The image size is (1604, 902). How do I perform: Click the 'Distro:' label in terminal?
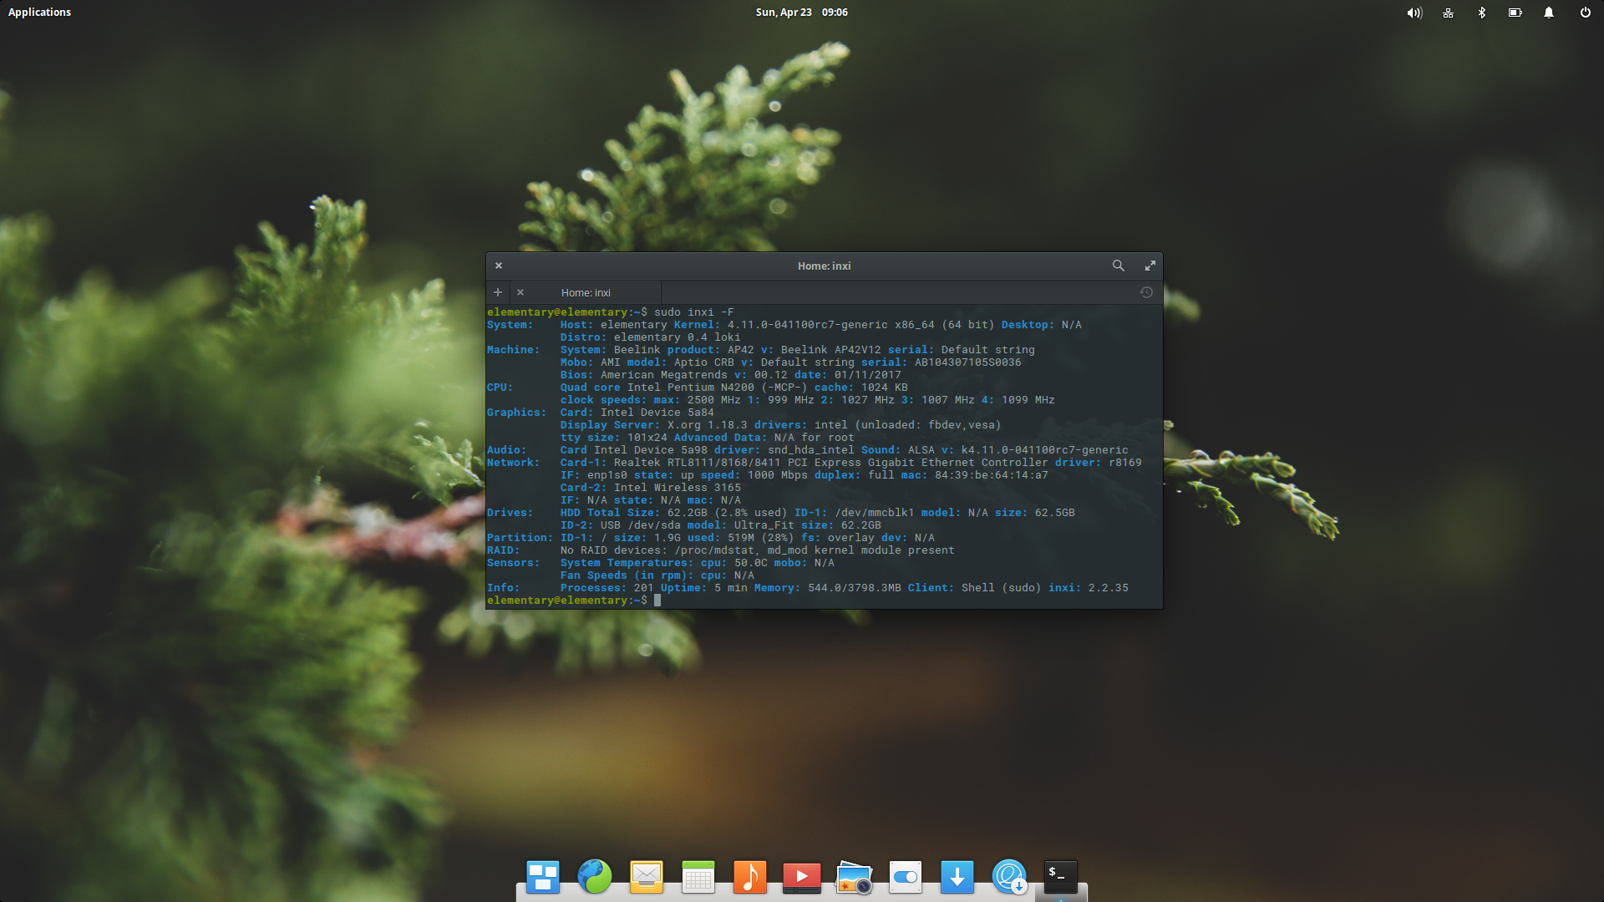584,337
